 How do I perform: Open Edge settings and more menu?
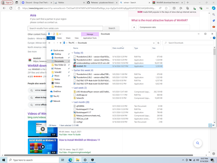coord(207,8)
